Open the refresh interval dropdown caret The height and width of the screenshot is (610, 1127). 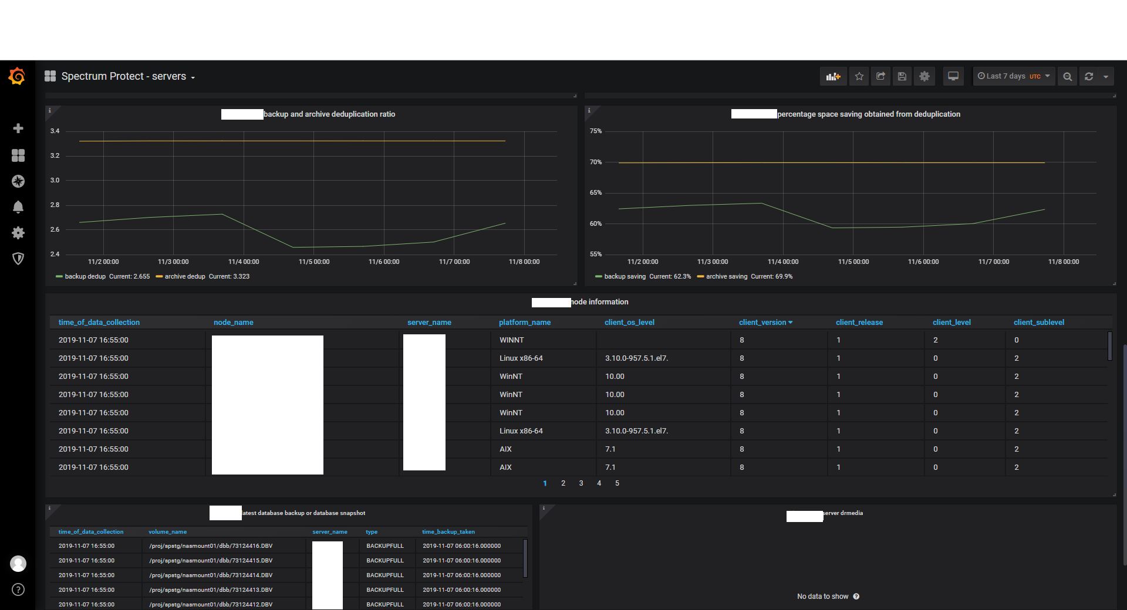1106,76
